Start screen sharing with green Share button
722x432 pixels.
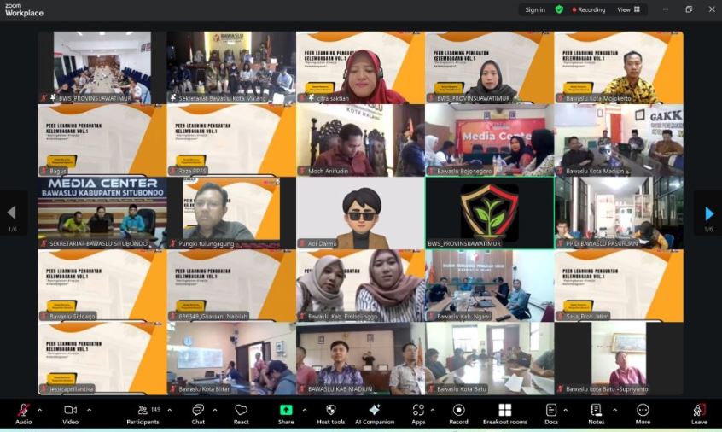click(x=286, y=414)
